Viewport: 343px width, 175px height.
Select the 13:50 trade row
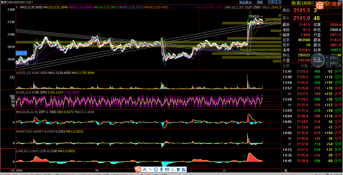click(312, 83)
